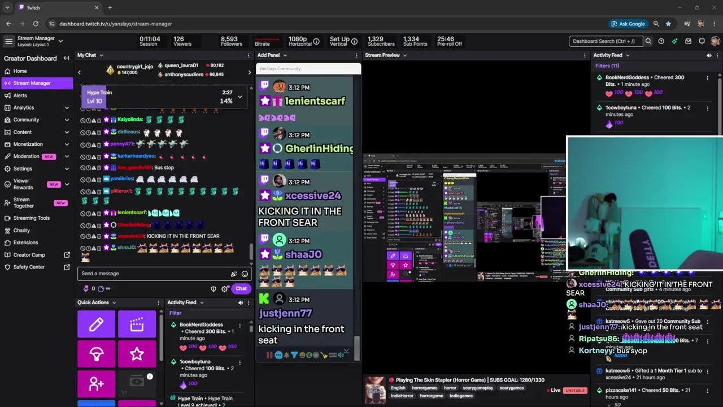Go to Home in the sidebar

click(37, 71)
